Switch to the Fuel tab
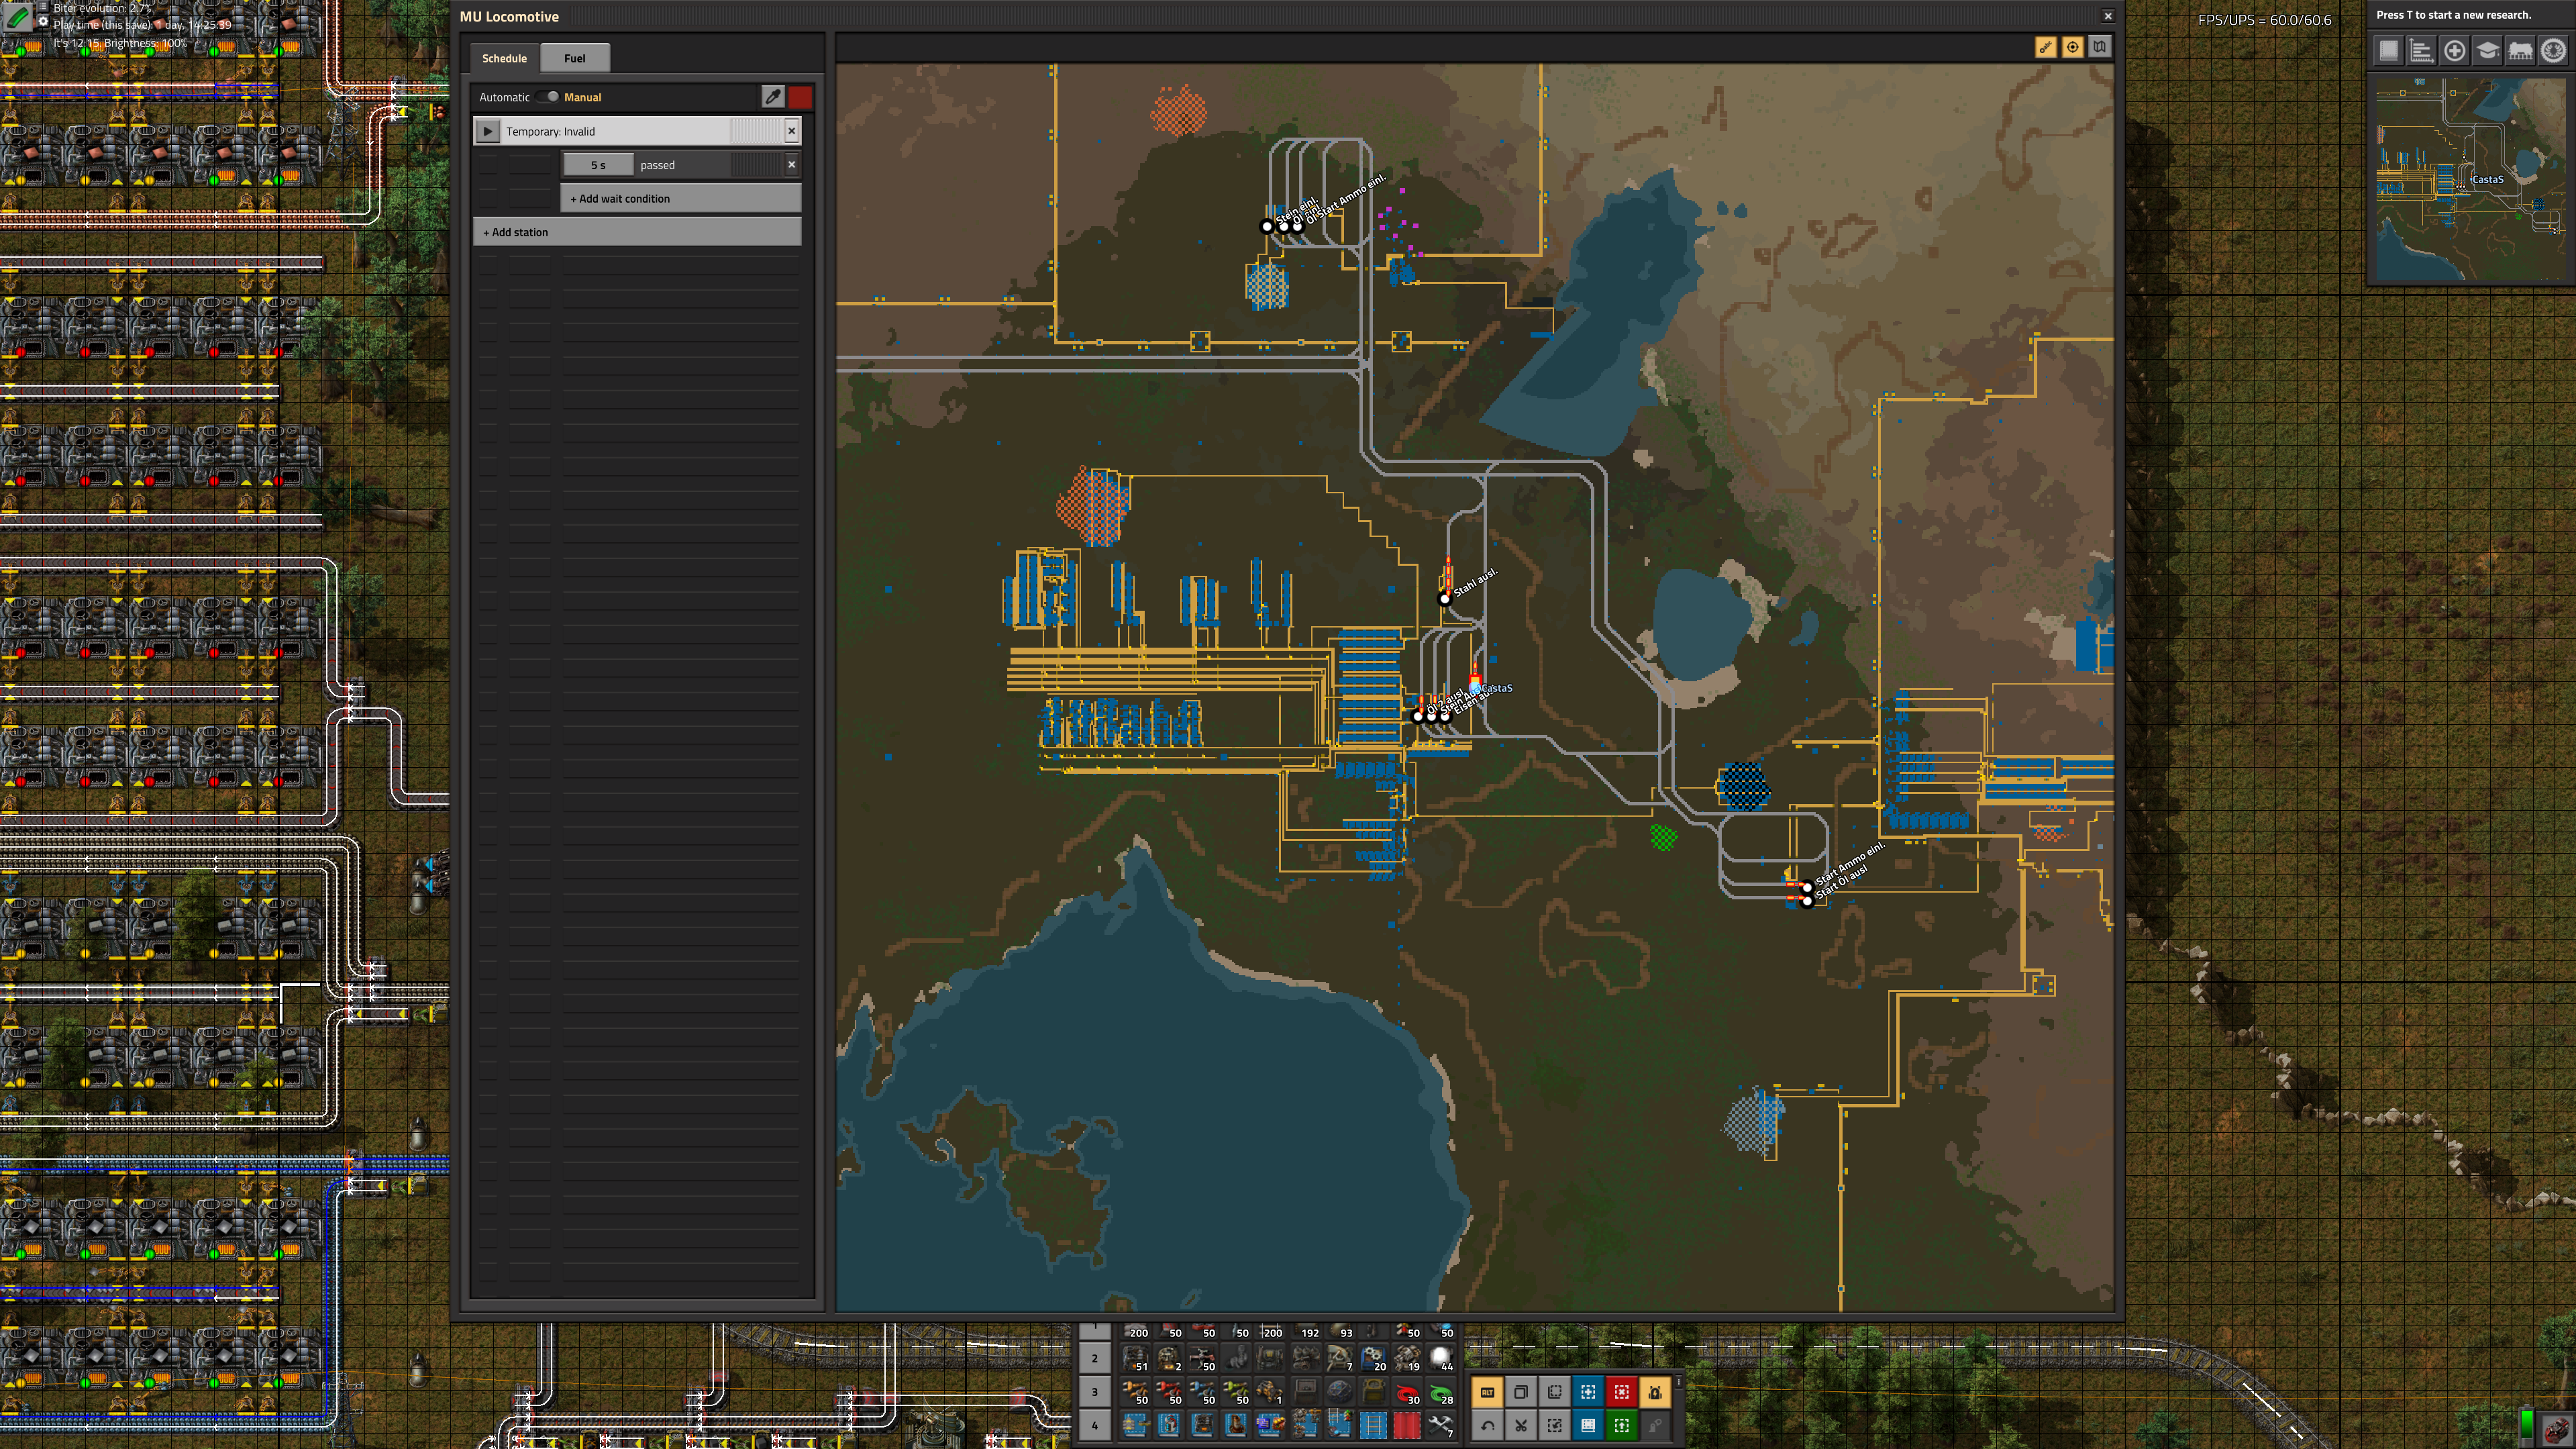The height and width of the screenshot is (1449, 2576). 574,58
